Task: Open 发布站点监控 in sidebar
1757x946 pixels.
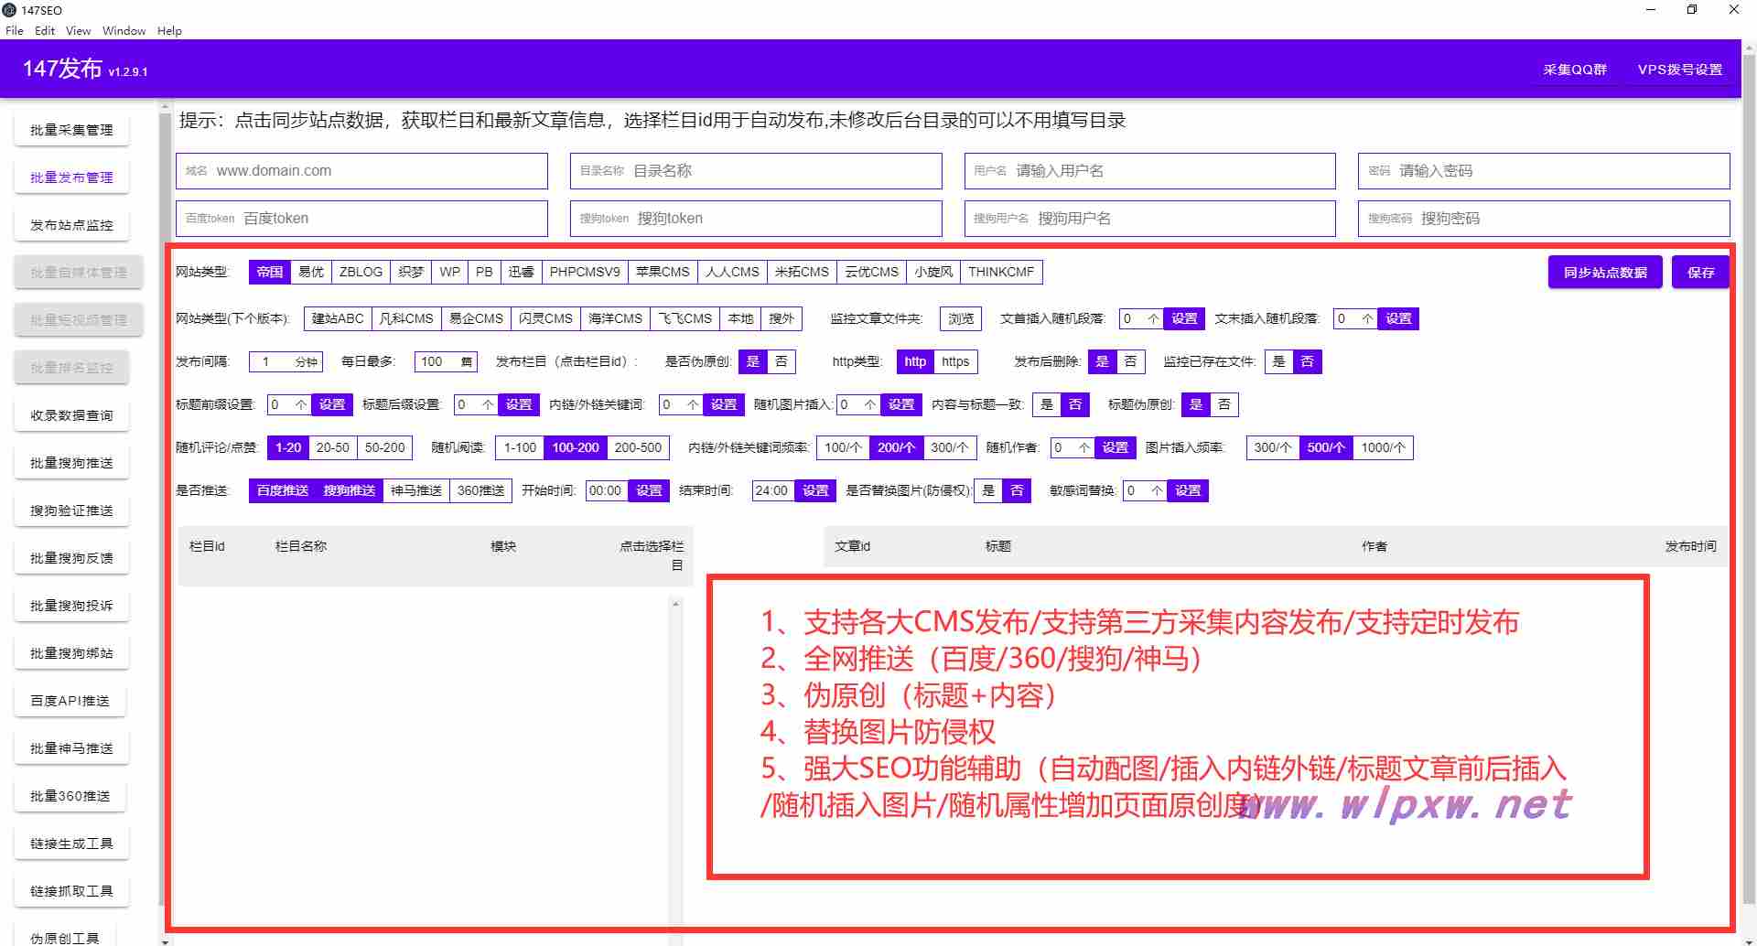Action: point(71,225)
